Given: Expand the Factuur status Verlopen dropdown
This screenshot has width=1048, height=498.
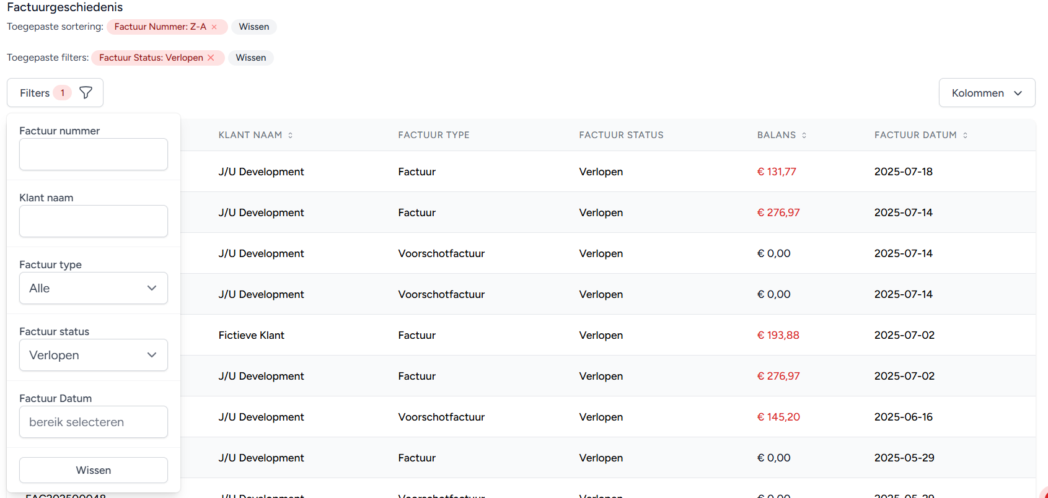Looking at the screenshot, I should (x=94, y=355).
